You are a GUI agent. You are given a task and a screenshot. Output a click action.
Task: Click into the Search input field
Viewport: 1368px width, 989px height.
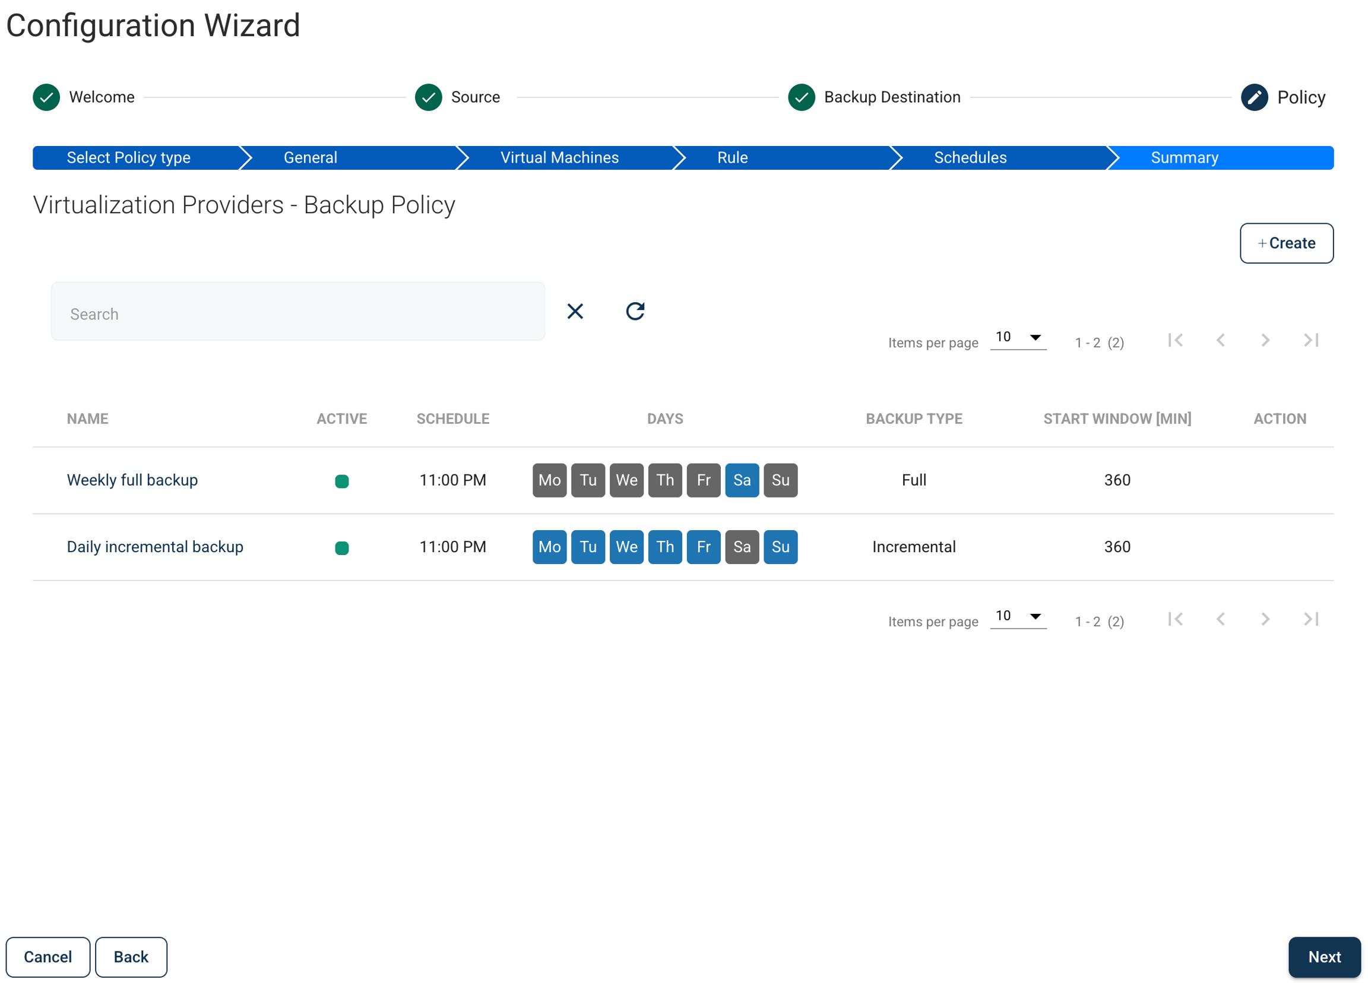[x=298, y=311]
